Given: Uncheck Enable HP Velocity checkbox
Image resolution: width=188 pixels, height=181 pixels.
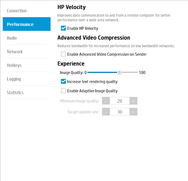Looking at the screenshot, I should point(63,28).
